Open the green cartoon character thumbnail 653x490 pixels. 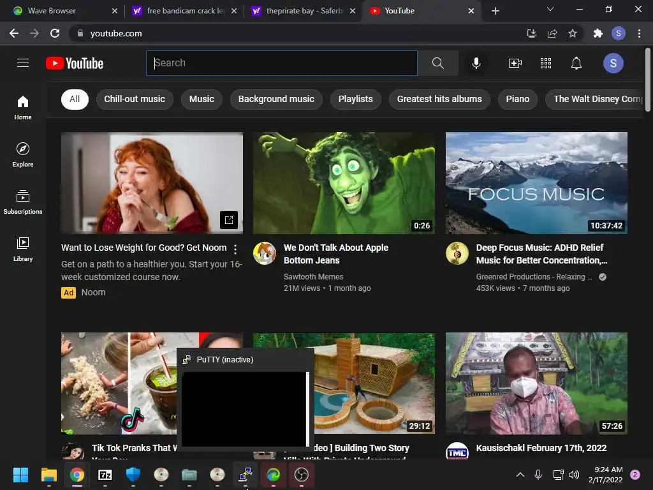[x=344, y=183]
